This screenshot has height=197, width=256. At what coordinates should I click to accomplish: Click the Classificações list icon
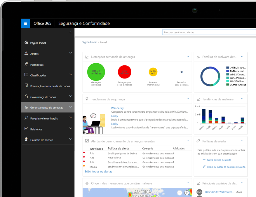pyautogui.click(x=26, y=75)
